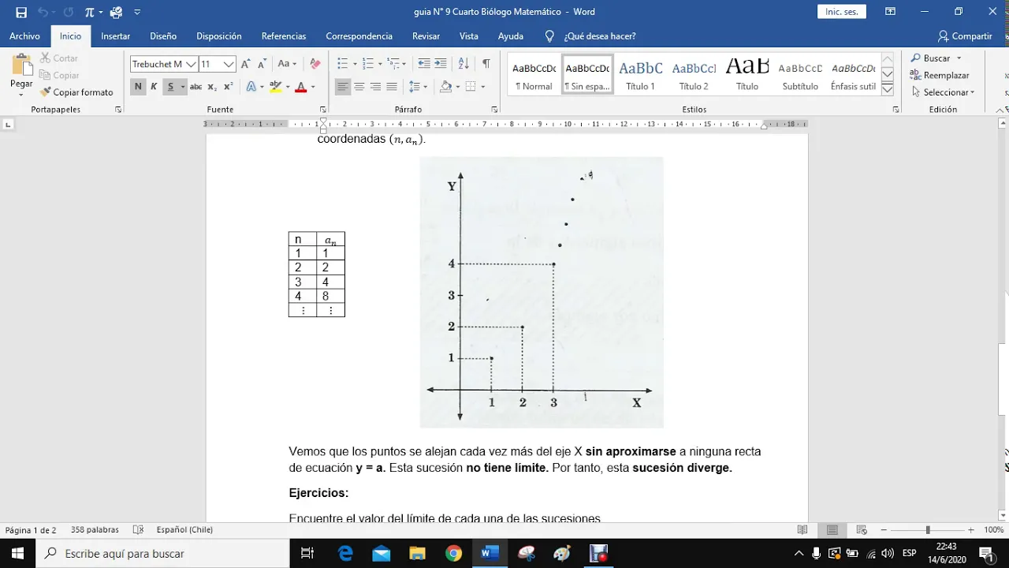This screenshot has width=1009, height=568.
Task: Adjust the zoom slider
Action: (928, 530)
